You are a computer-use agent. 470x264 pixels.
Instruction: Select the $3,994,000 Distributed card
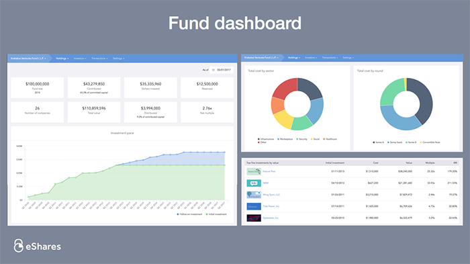[x=150, y=112]
